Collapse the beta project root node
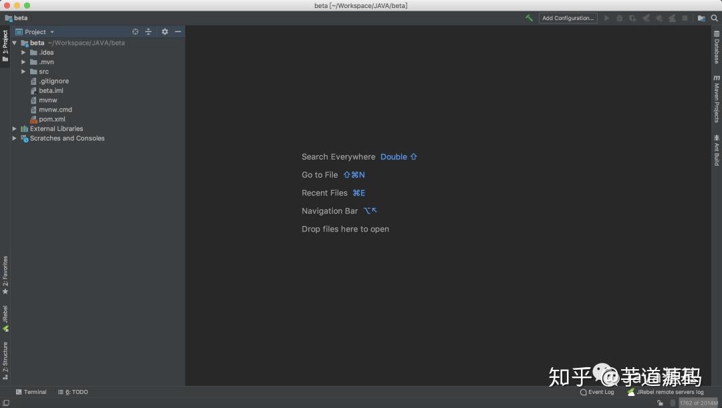Viewport: 722px width, 408px height. (x=15, y=42)
